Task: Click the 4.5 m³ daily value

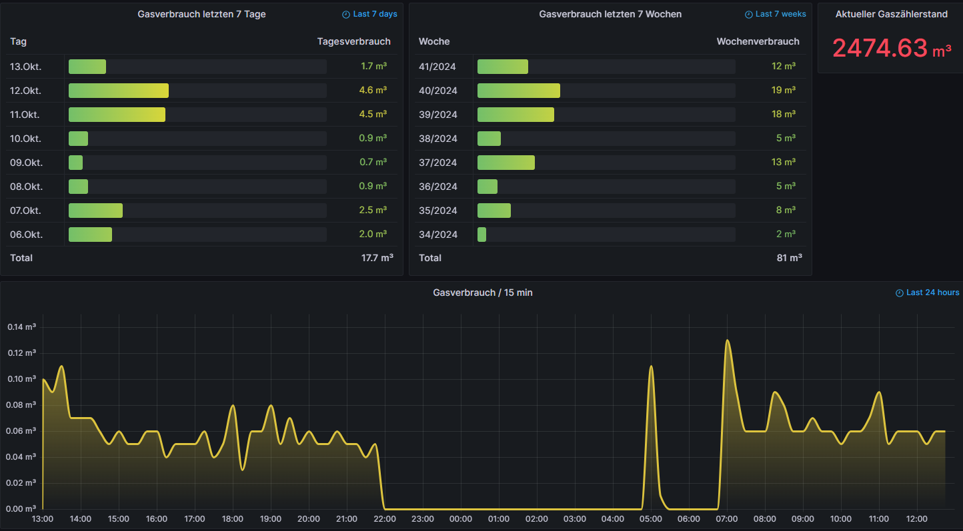Action: pyautogui.click(x=373, y=114)
